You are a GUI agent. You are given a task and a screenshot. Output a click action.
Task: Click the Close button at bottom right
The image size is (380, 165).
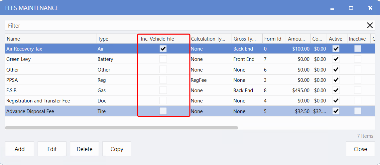360,149
